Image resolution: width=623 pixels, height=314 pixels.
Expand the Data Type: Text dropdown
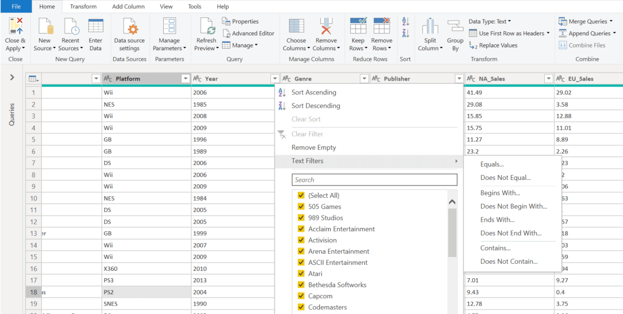click(489, 21)
